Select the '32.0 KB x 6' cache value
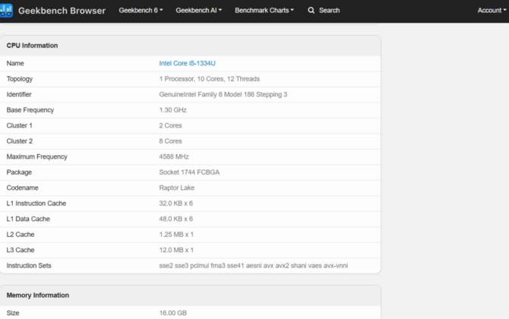Viewport: 509px width, 319px height. 176,204
